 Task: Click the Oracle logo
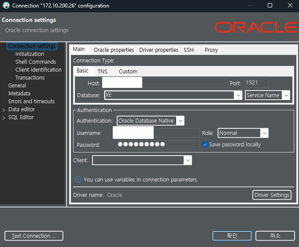tap(256, 27)
